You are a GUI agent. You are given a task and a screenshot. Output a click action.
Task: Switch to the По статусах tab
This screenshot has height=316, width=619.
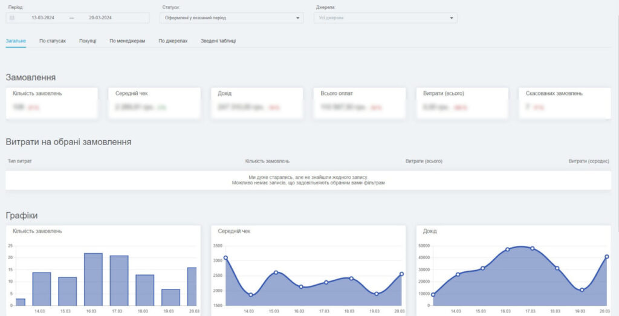tap(53, 41)
